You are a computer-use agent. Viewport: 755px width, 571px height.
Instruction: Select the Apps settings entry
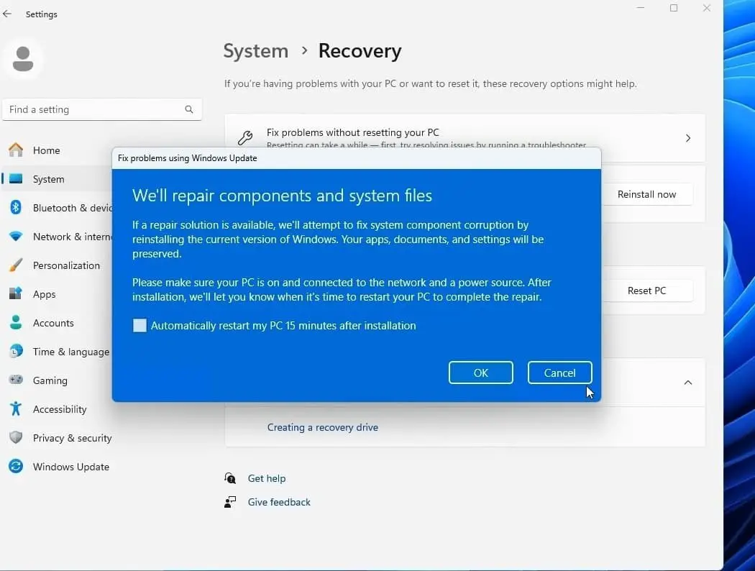(44, 294)
